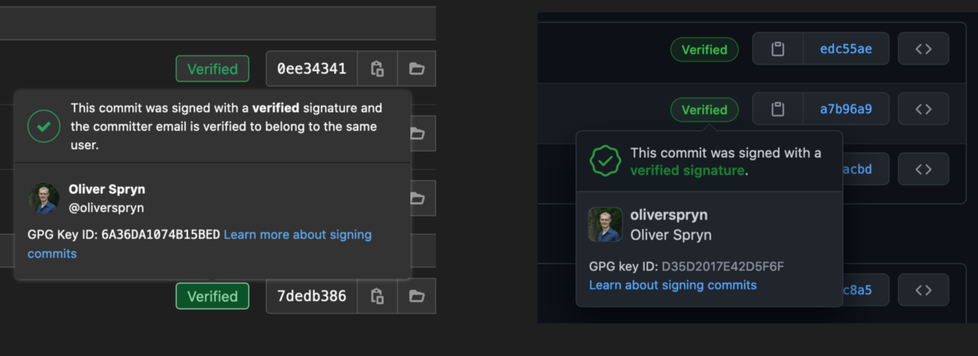This screenshot has height=356, width=978.
Task: Click Verified badge beside 7dedb386
Action: point(213,297)
